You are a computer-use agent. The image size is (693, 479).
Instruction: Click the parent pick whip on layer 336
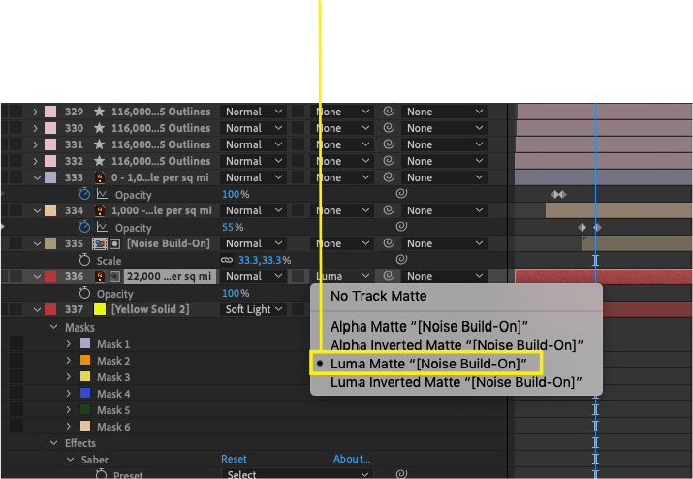click(389, 276)
